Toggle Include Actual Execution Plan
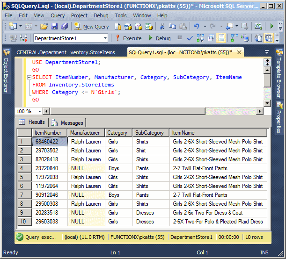 coord(235,38)
